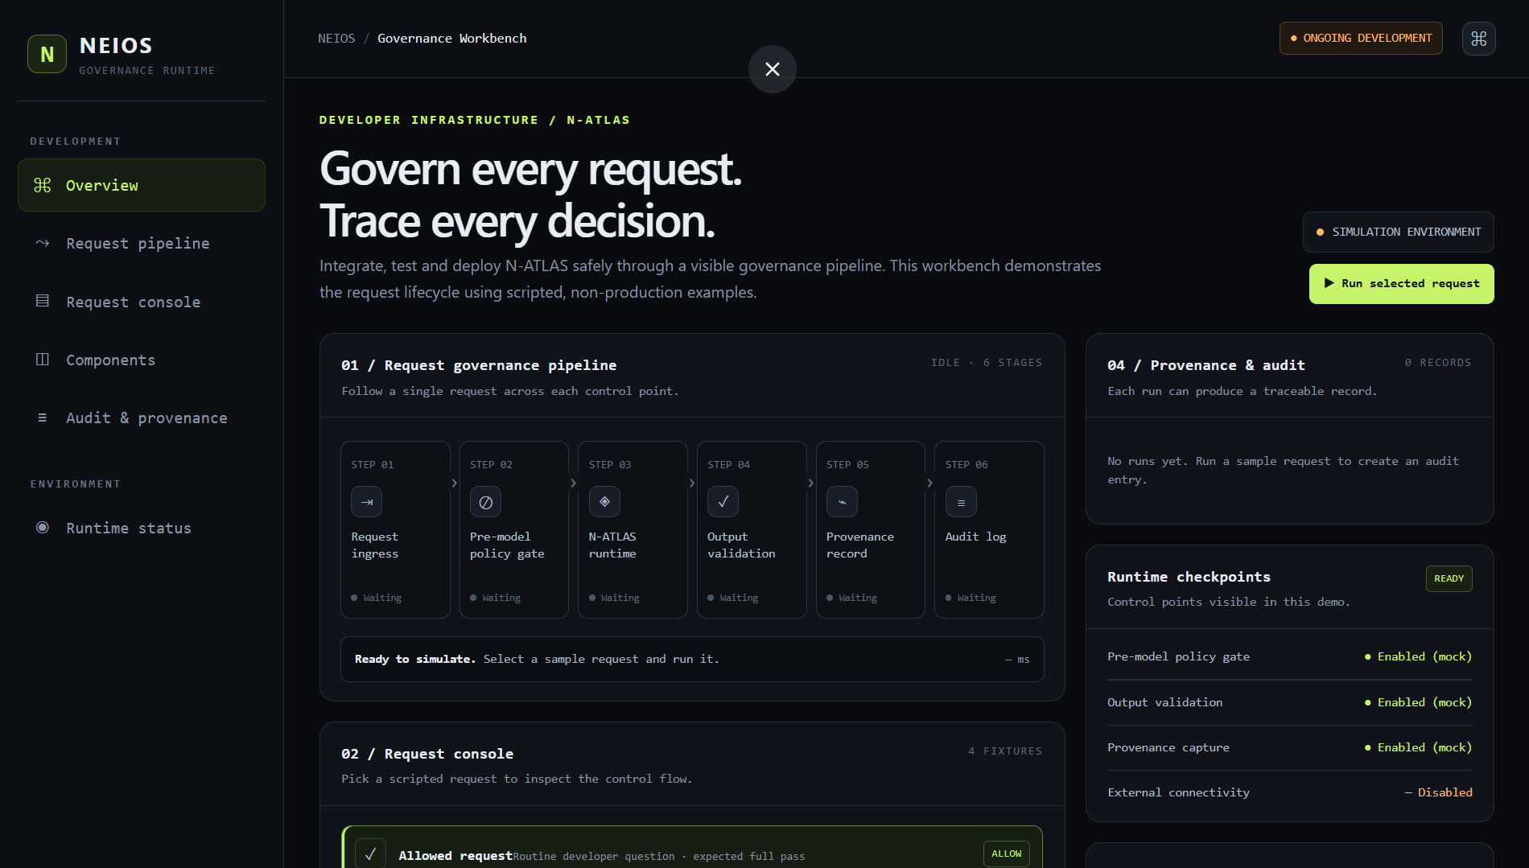Click the Allowed request checkmark icon
Viewport: 1529px width, 868px height.
[370, 854]
